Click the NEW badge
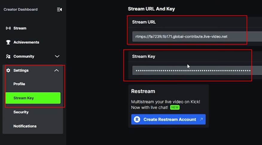The width and height of the screenshot is (262, 145). coord(175,107)
